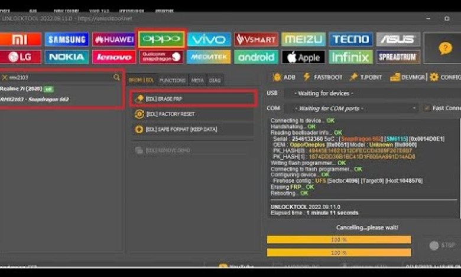Screen dimensions: 461x277
Task: Select RMX2103 Snapdragon 662 in model list
Action: coord(35,99)
